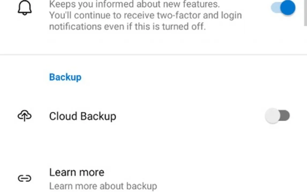307x192 pixels.
Task: Enable the Cloud Backup toggle
Action: (278, 116)
